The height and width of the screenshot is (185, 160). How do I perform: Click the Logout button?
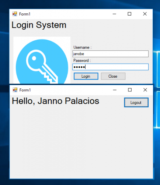[x=136, y=102]
